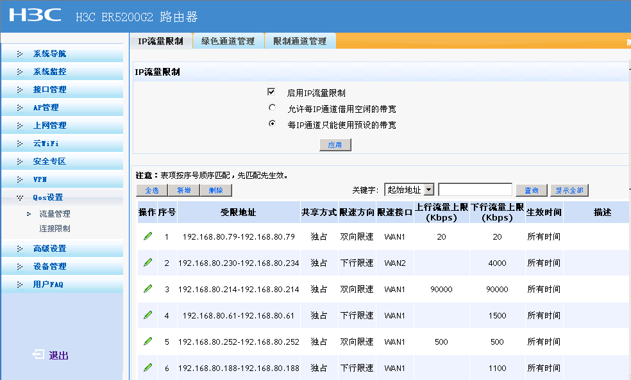Click the 显示全部 show-all button
The height and width of the screenshot is (380, 631).
click(569, 190)
